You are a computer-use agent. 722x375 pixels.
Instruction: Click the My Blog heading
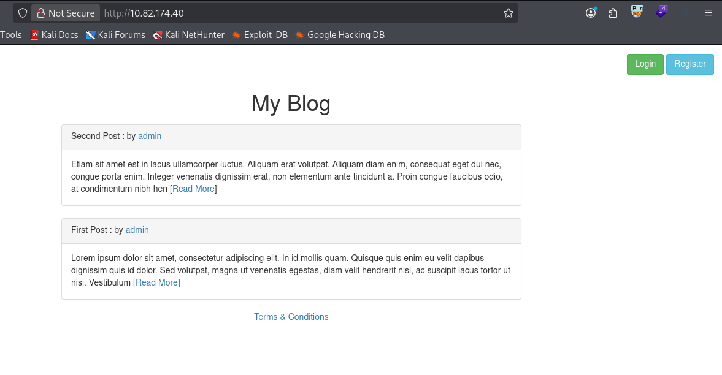[291, 104]
